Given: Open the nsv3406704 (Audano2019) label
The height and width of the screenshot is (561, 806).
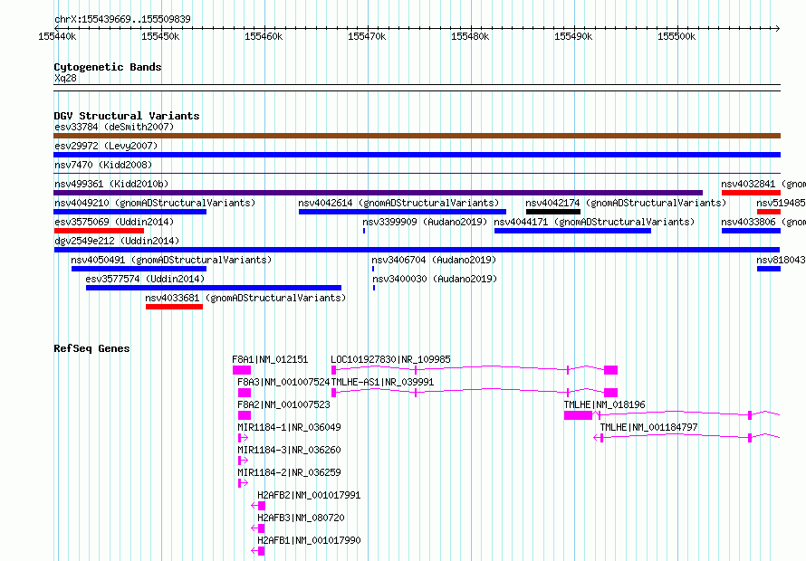Looking at the screenshot, I should pyautogui.click(x=434, y=260).
